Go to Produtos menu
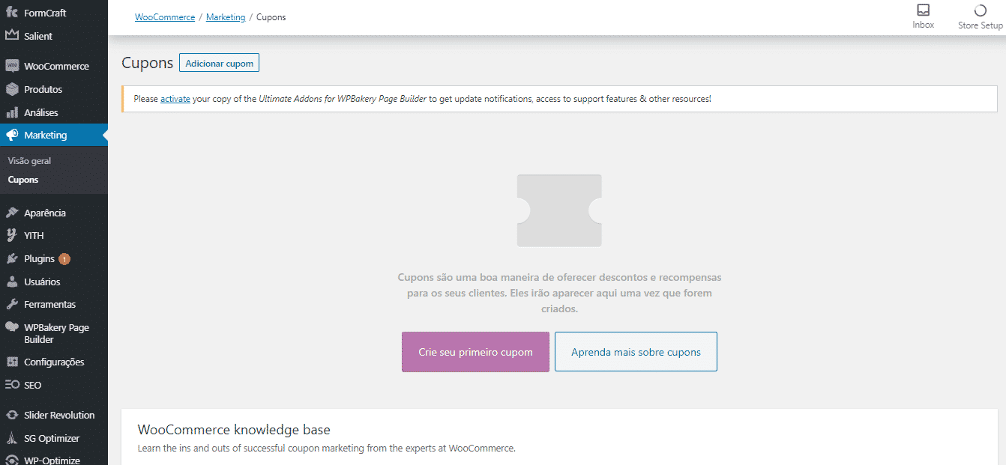1006x465 pixels. (54, 89)
